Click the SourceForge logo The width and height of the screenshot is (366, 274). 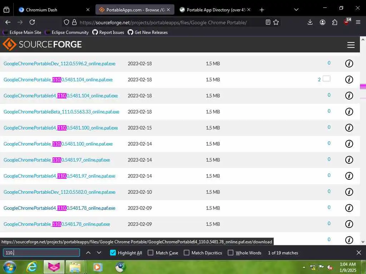[x=42, y=44]
